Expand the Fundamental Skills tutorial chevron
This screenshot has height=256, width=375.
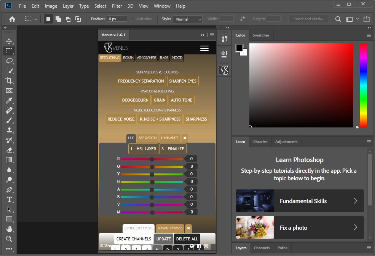[355, 201]
